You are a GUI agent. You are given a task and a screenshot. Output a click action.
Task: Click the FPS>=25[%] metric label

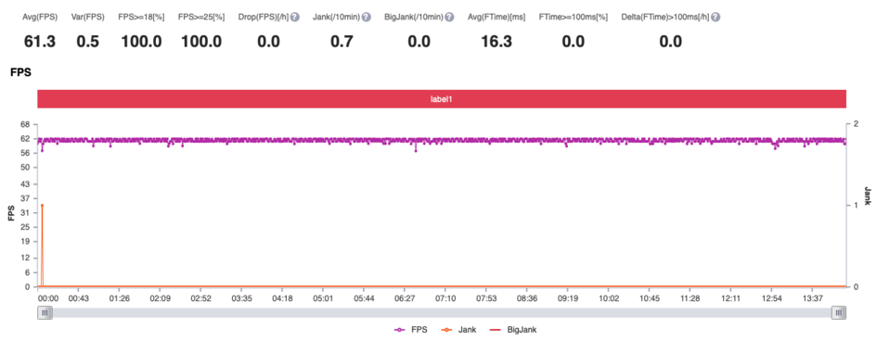tap(201, 18)
